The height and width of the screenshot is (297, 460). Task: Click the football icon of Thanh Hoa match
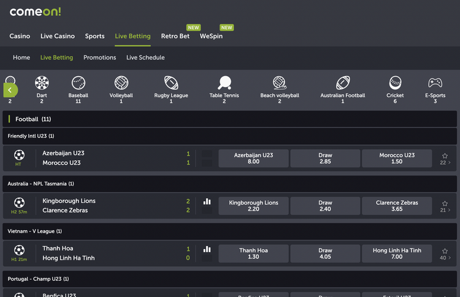20,250
